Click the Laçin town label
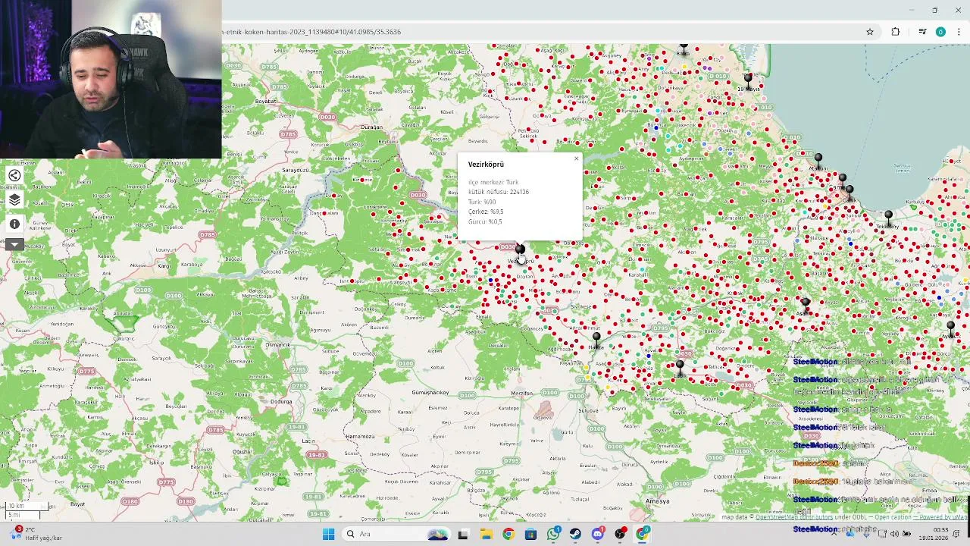 point(308,441)
